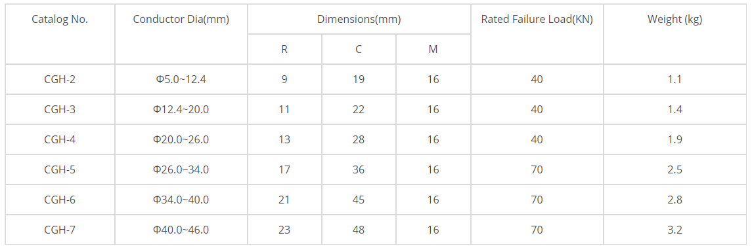Click the 1.9 weight value
752x248 pixels.
pyautogui.click(x=675, y=139)
